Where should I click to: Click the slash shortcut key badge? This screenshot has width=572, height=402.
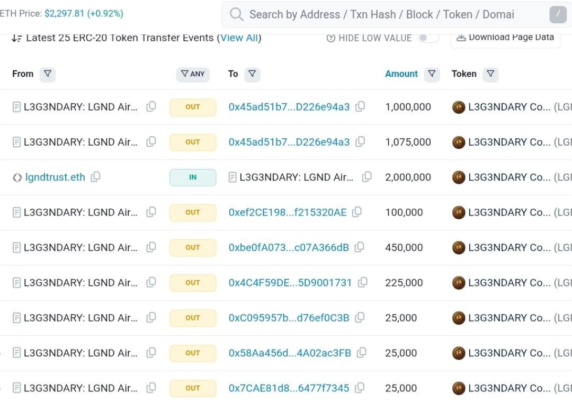[x=558, y=15]
